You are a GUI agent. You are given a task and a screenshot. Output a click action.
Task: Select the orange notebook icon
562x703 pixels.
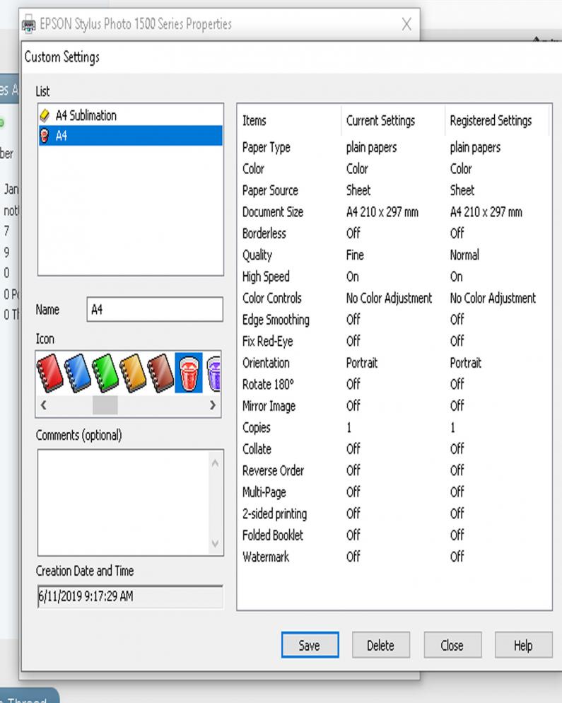click(x=133, y=373)
